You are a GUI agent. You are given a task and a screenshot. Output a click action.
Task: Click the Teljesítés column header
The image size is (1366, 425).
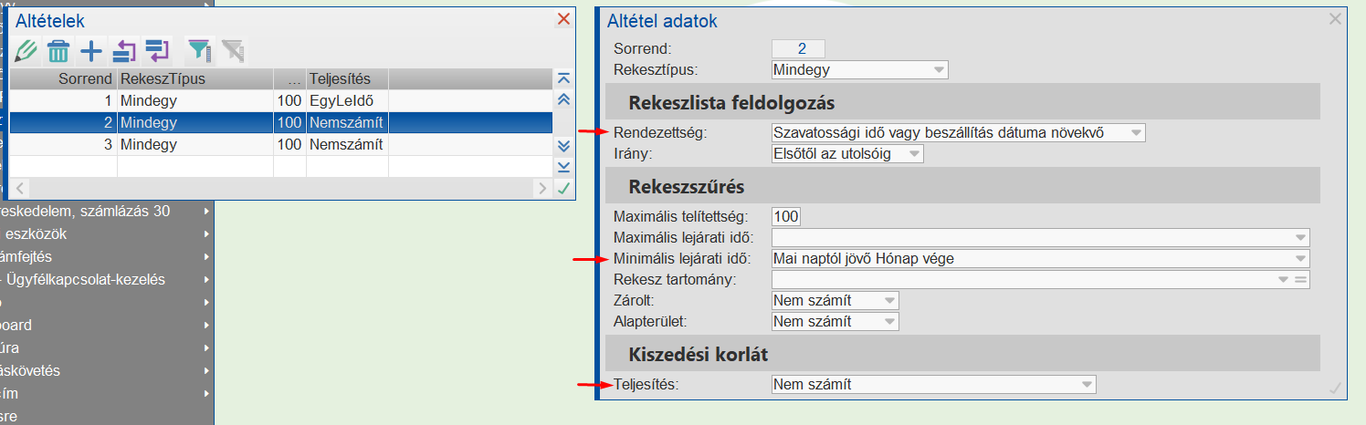click(x=347, y=78)
